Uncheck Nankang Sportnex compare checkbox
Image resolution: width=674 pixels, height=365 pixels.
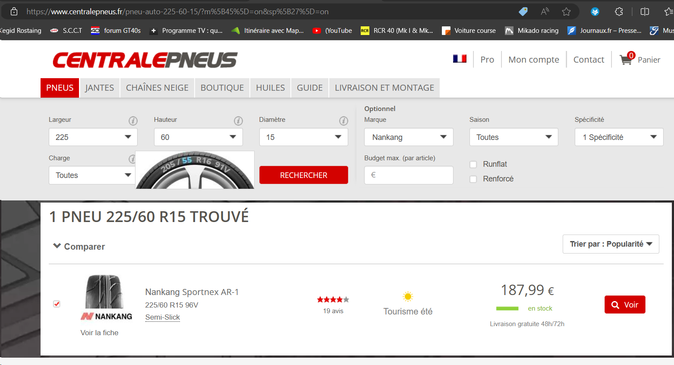(57, 304)
